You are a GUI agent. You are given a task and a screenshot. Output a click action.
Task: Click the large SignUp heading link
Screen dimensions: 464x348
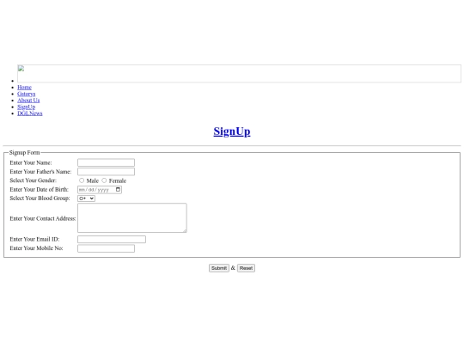(x=232, y=131)
